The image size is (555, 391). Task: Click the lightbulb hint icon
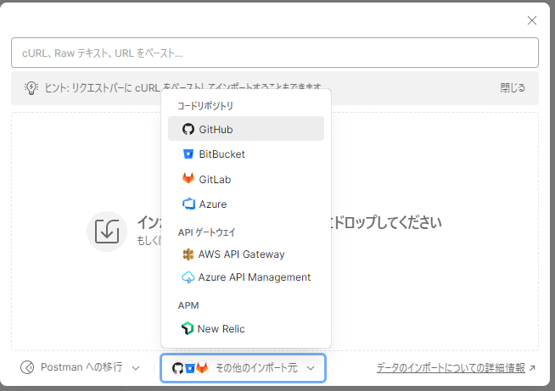[31, 87]
